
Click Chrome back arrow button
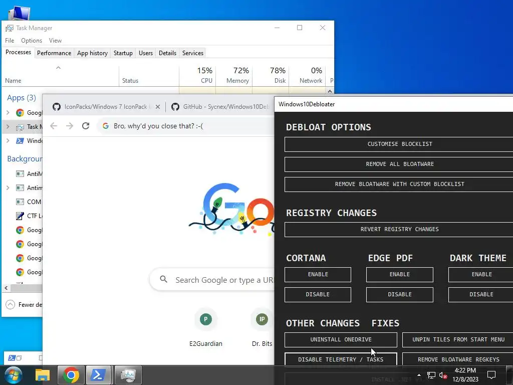point(54,126)
